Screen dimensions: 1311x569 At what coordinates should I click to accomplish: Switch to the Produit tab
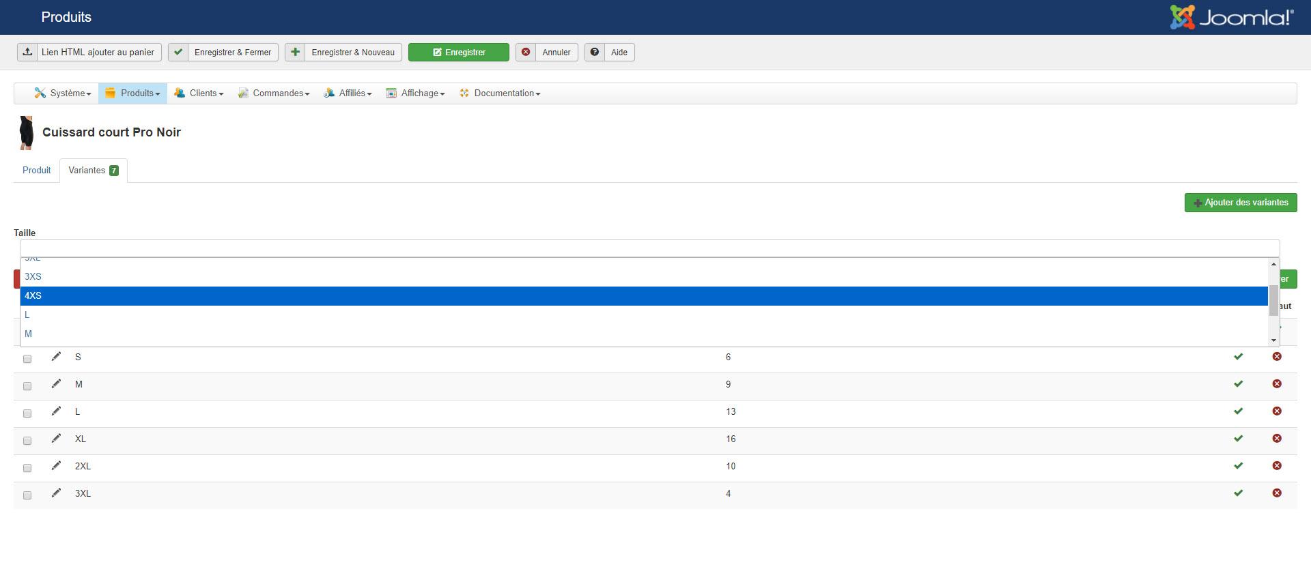click(x=37, y=171)
